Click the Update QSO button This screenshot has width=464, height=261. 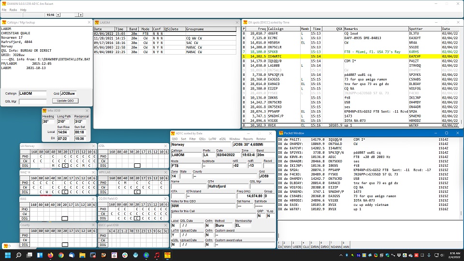(65, 101)
